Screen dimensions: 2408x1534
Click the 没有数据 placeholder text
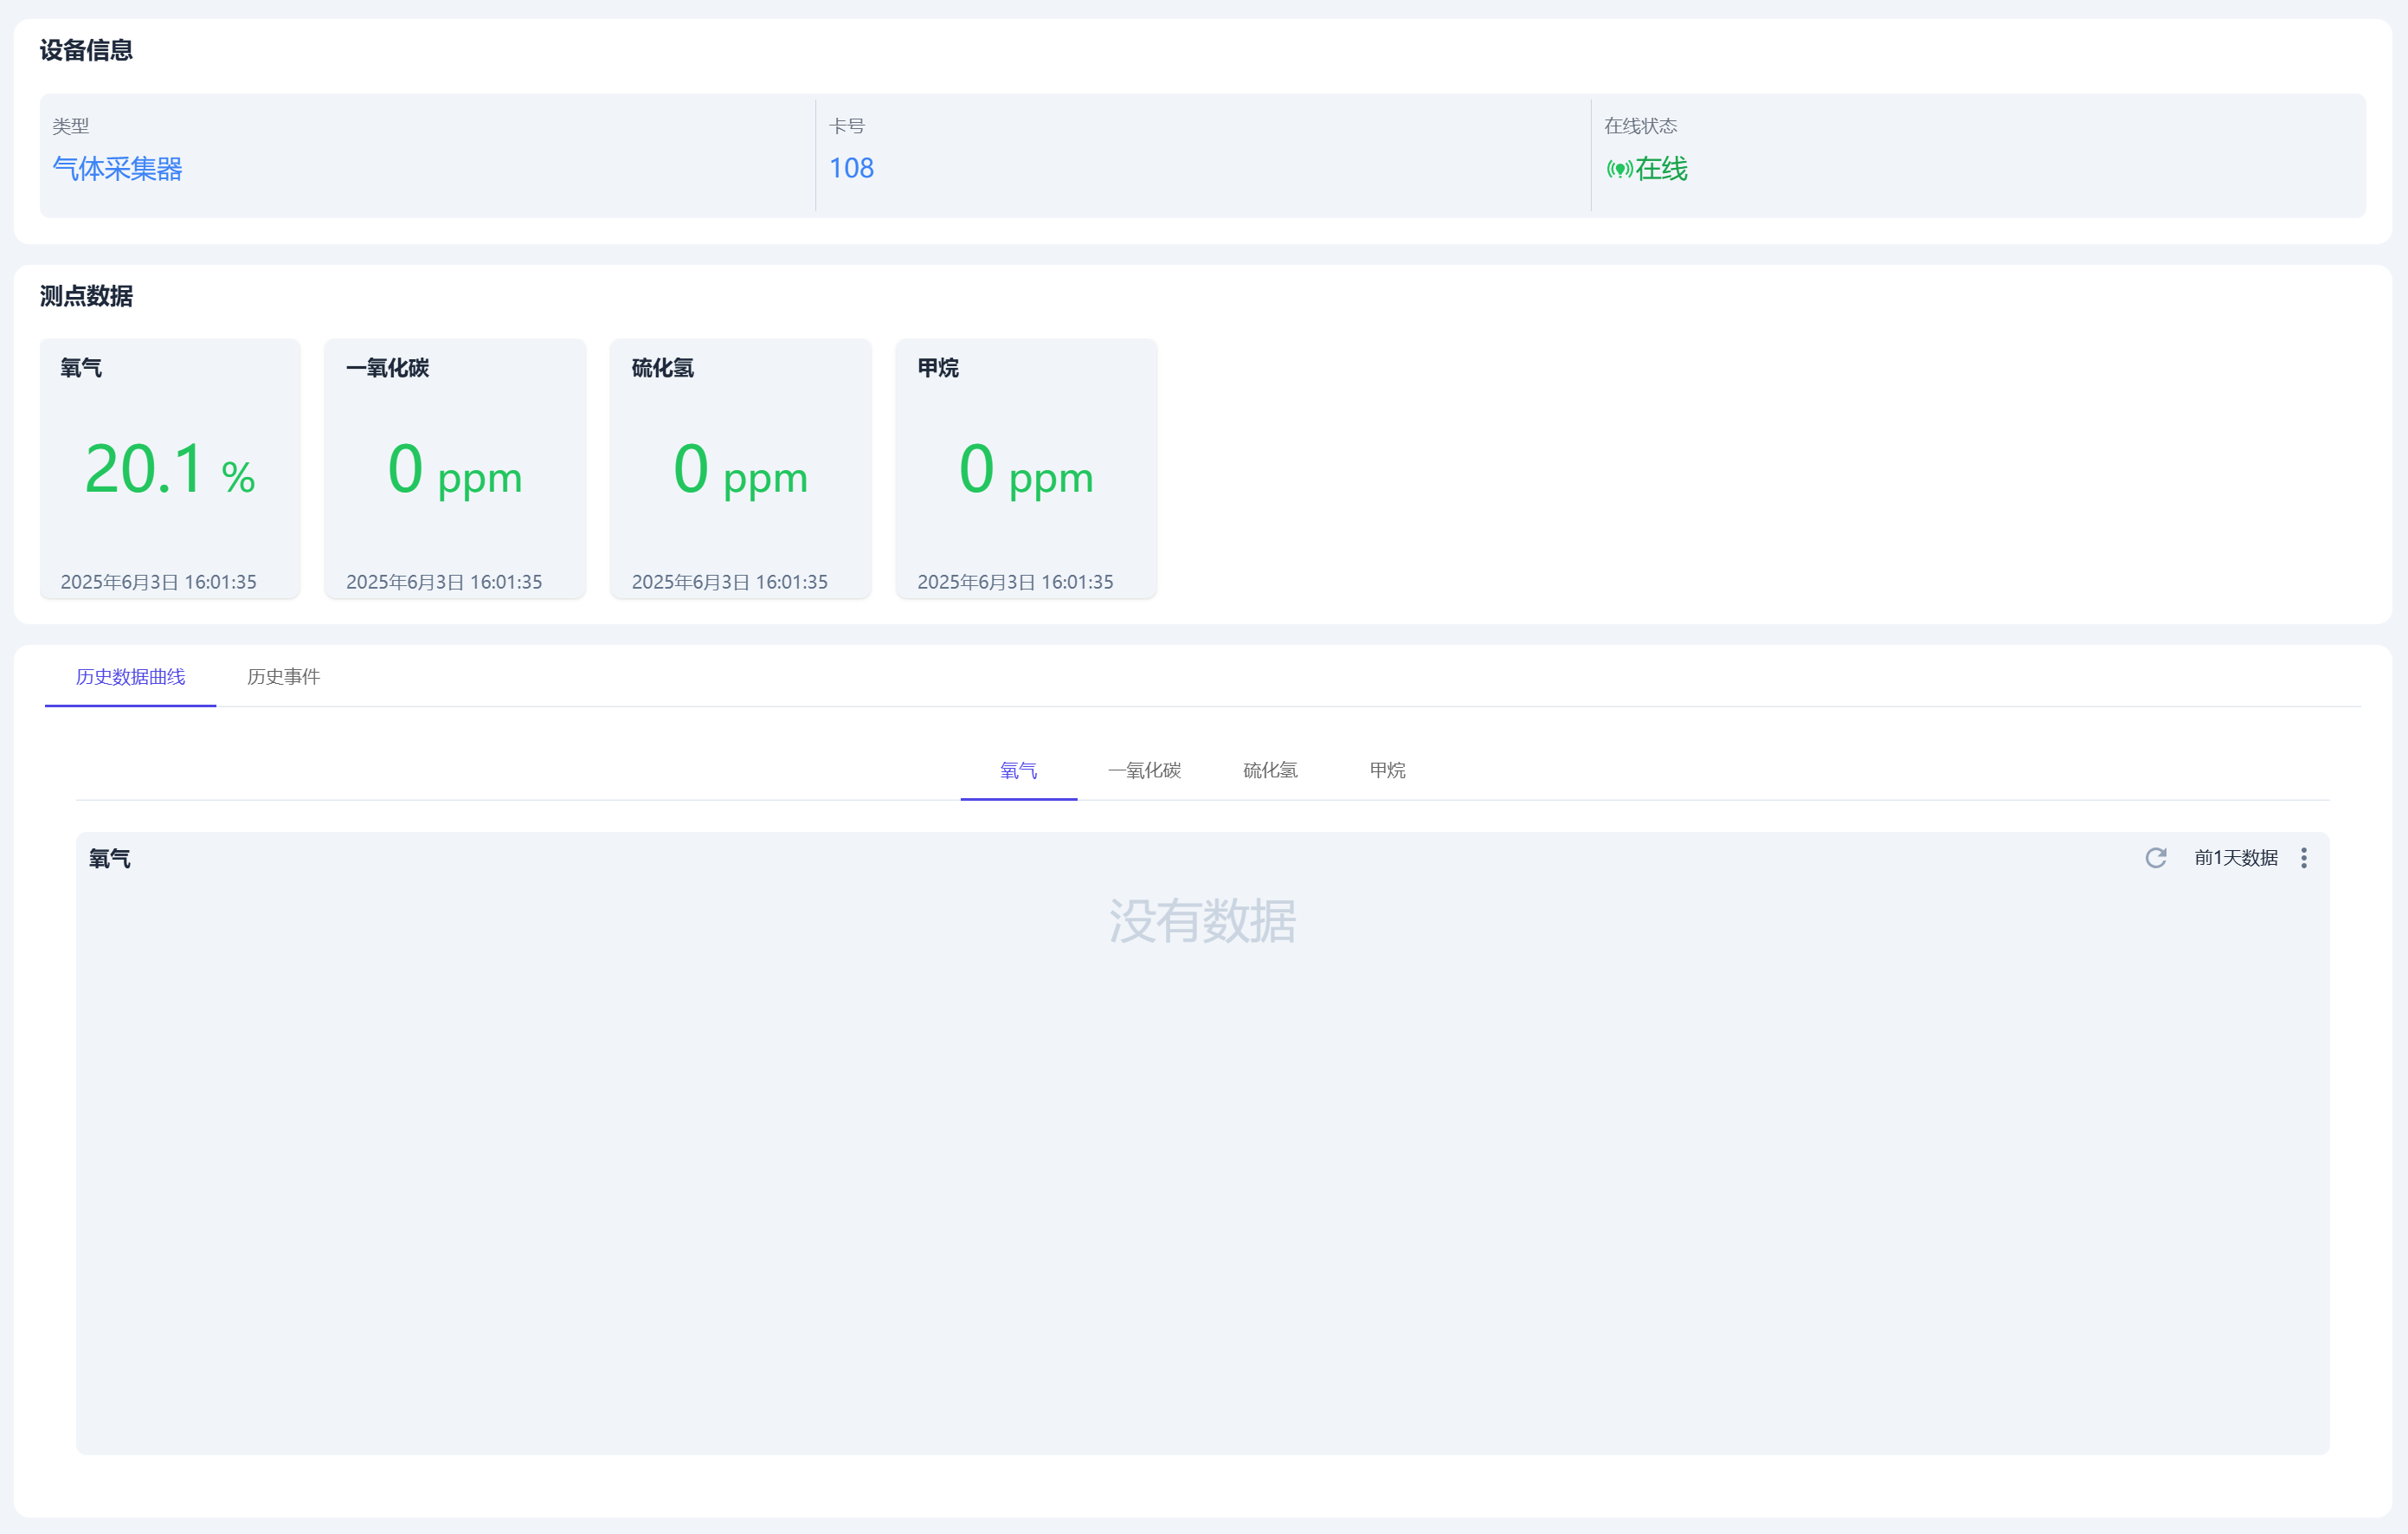point(1202,921)
